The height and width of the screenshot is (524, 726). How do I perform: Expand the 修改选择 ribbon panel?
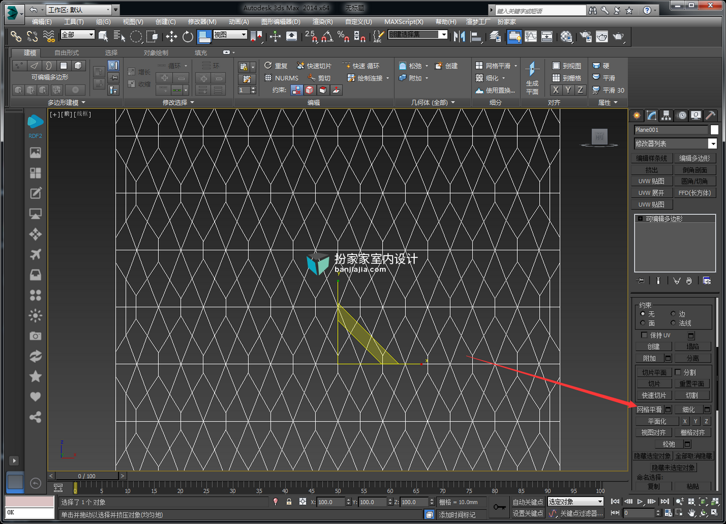[x=179, y=102]
